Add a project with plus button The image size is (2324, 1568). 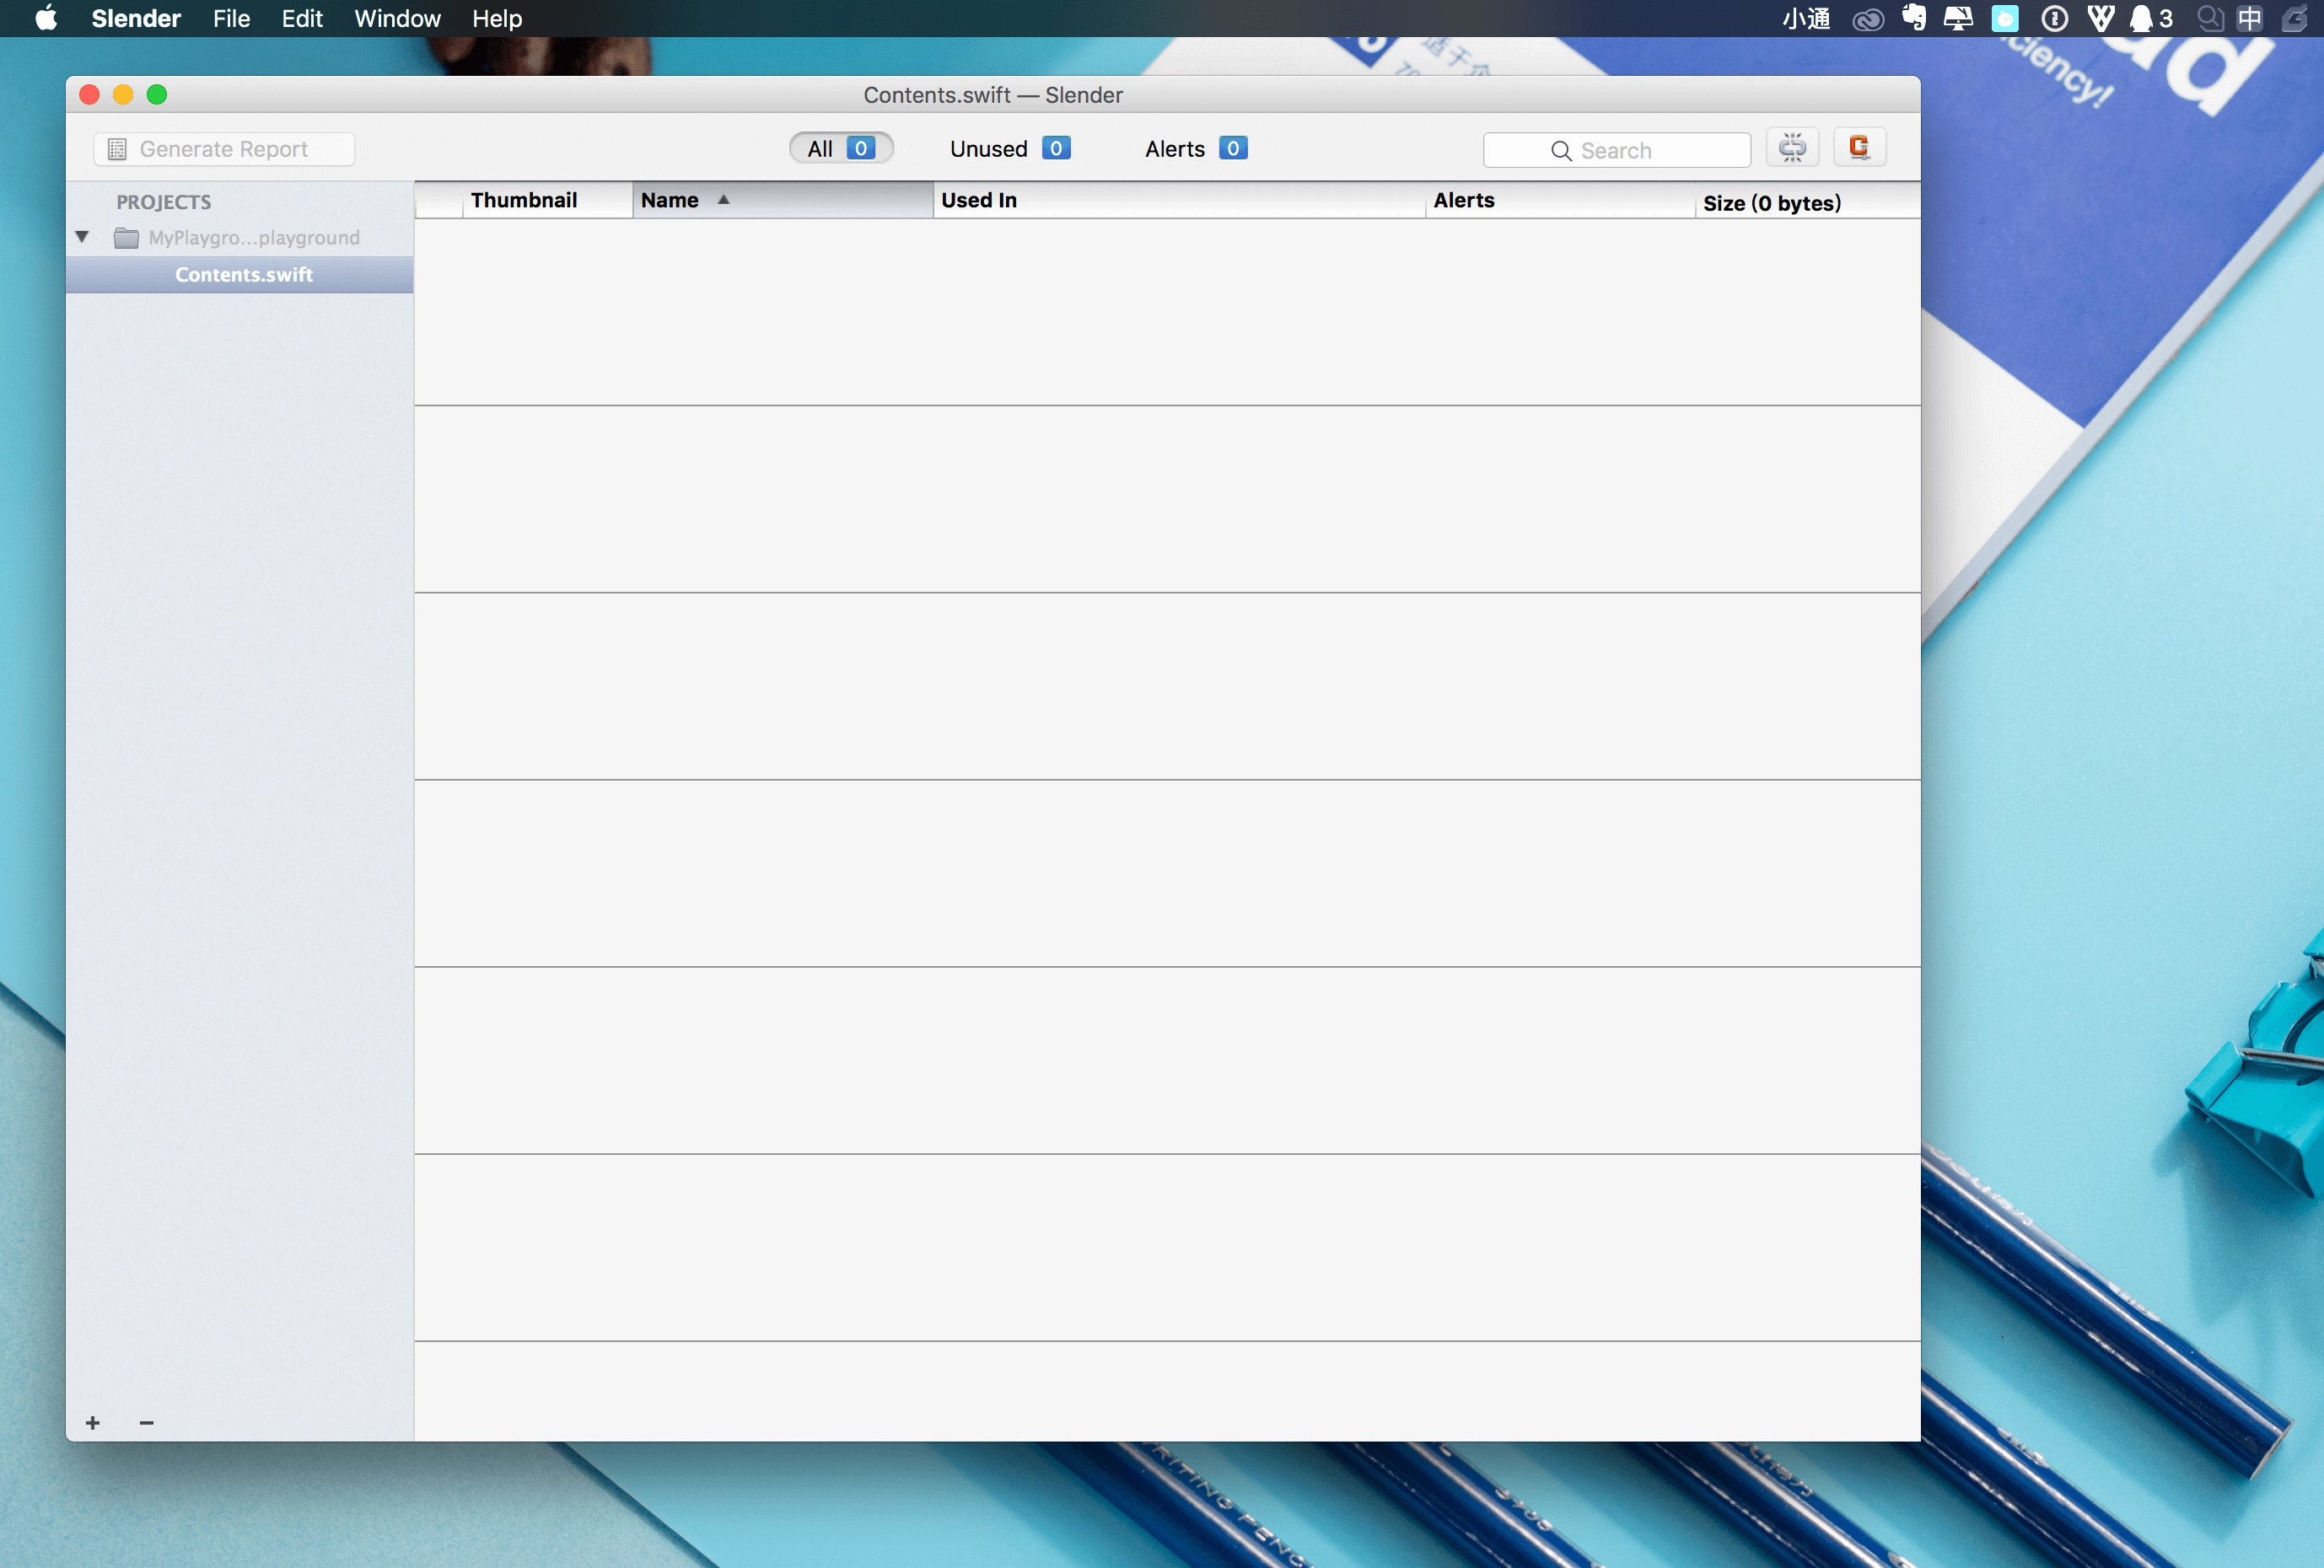[93, 1422]
